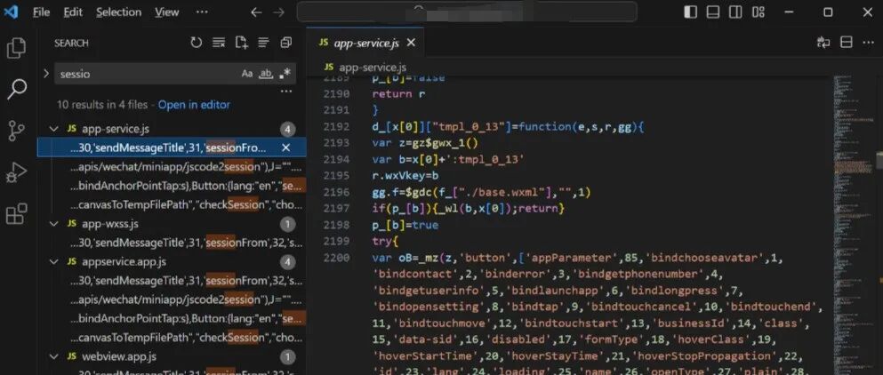Close the app-service.js tab

(x=411, y=43)
